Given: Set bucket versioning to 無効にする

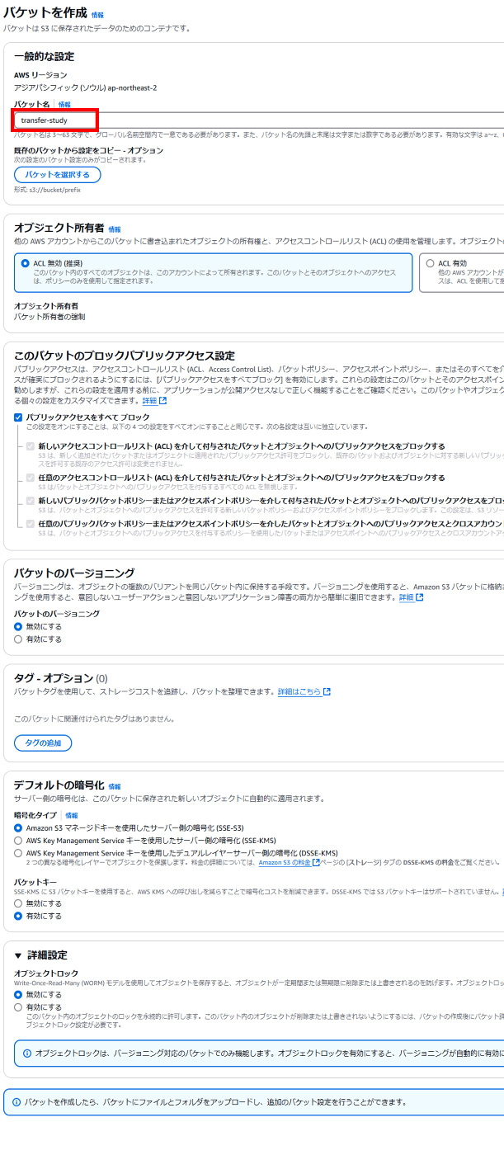Looking at the screenshot, I should point(18,627).
